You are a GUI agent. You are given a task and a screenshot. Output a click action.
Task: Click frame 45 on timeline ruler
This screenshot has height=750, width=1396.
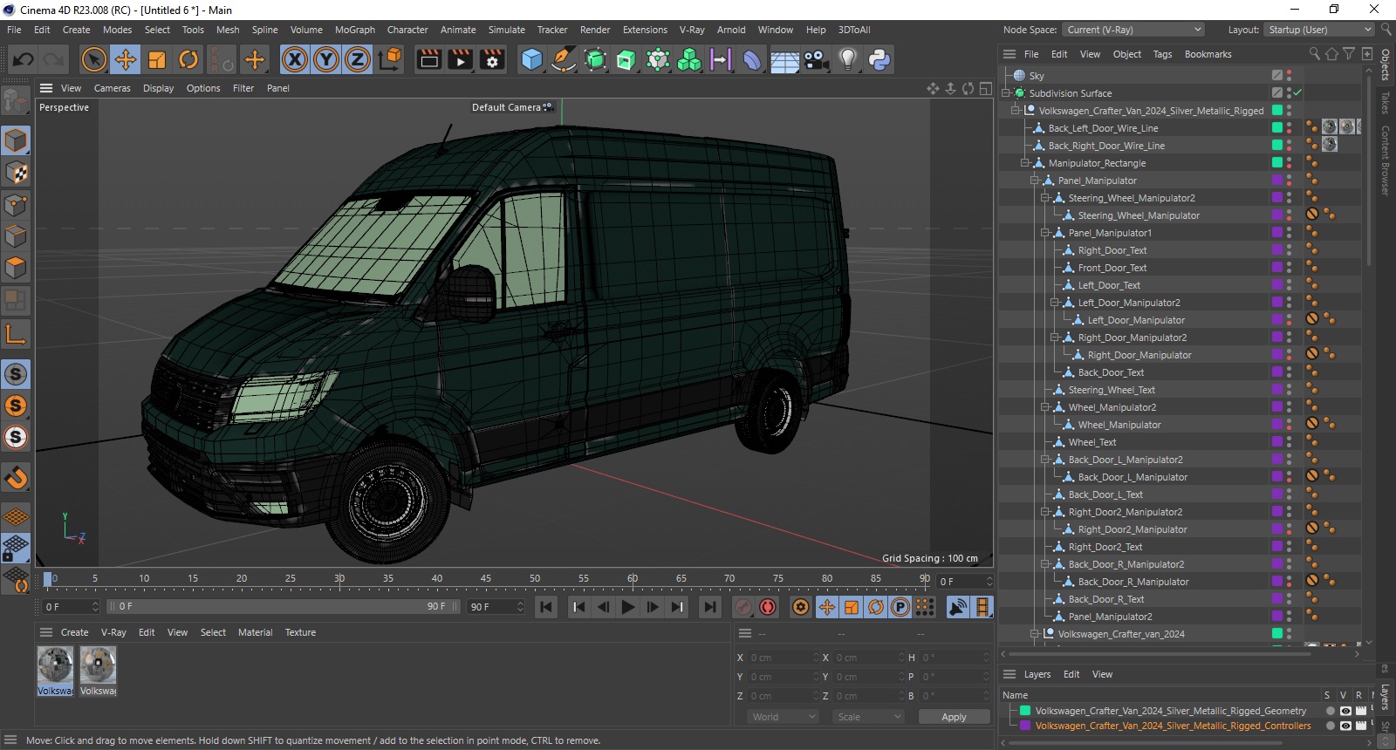pyautogui.click(x=485, y=578)
